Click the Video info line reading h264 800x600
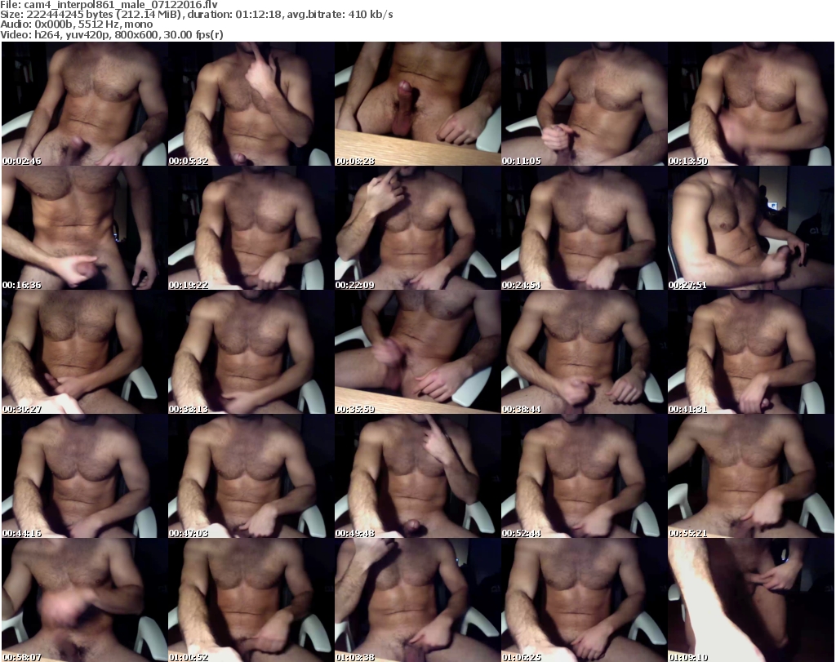The image size is (836, 662). (x=111, y=34)
